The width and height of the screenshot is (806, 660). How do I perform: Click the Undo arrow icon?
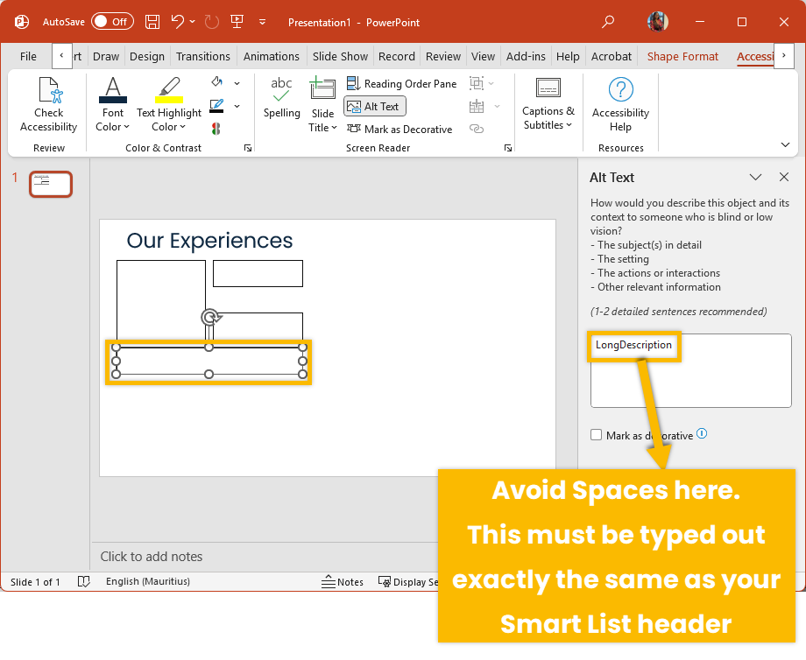click(178, 22)
